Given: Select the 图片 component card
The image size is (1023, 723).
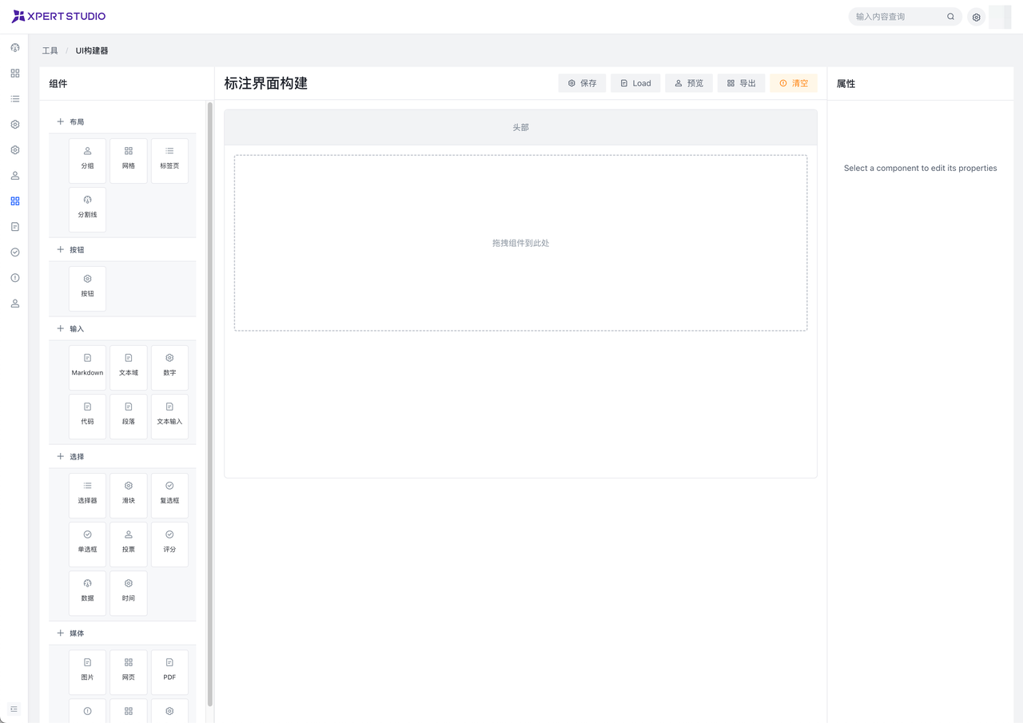Looking at the screenshot, I should 87,672.
